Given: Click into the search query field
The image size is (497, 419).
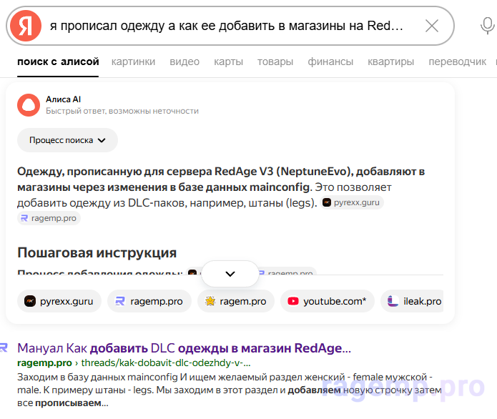Looking at the screenshot, I should pos(226,26).
